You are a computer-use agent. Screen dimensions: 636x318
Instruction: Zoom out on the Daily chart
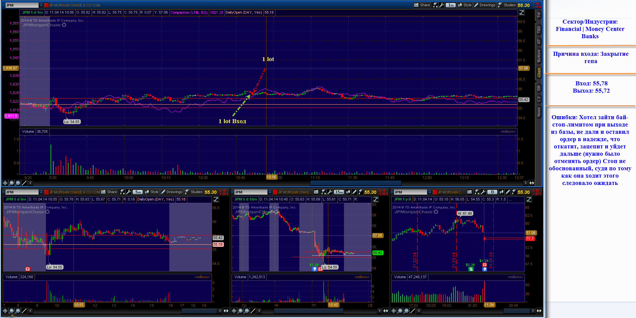point(406,311)
